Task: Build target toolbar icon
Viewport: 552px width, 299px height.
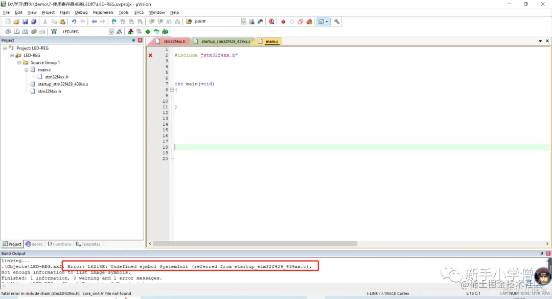Action: pos(16,32)
